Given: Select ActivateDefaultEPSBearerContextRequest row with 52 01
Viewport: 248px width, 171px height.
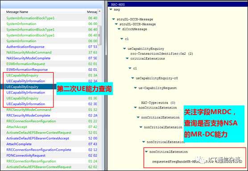Looking at the screenshot, I should [x=39, y=133].
